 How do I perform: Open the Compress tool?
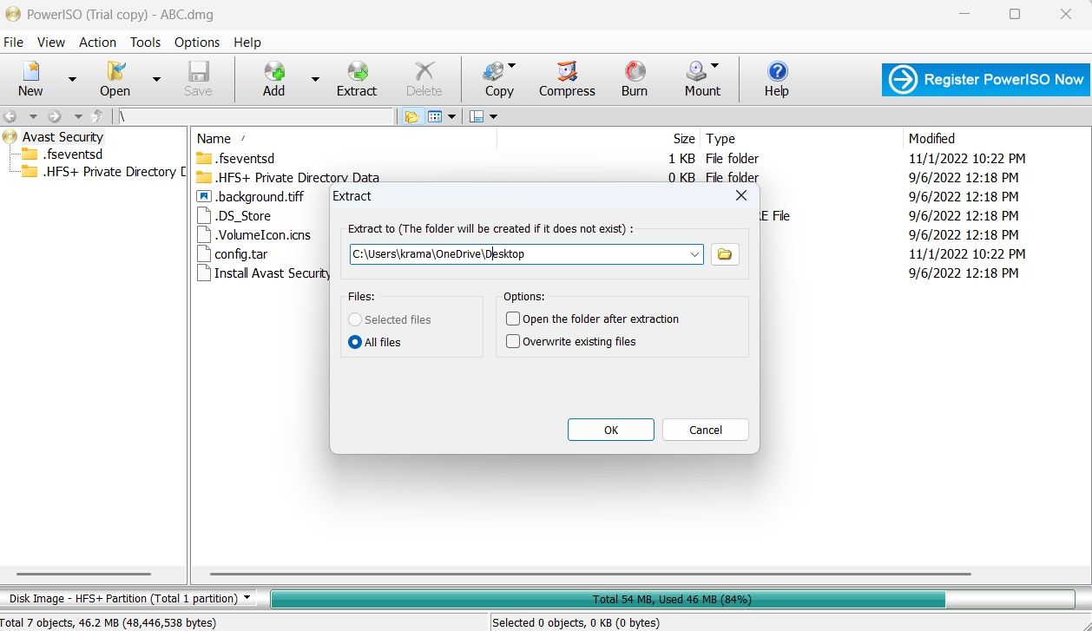566,78
